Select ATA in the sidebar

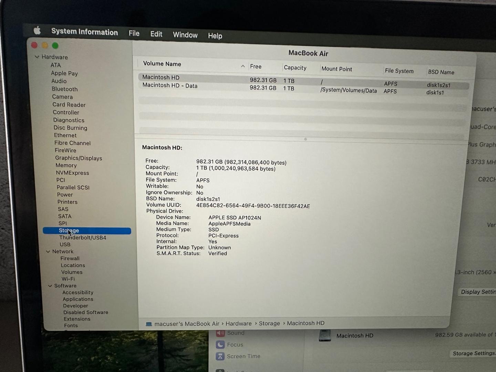tap(55, 65)
